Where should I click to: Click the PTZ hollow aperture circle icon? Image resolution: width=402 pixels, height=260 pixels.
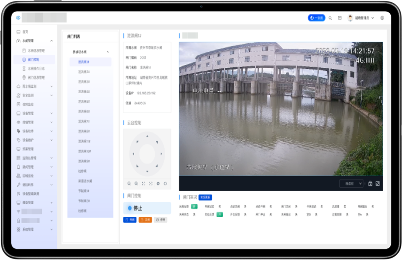166,184
